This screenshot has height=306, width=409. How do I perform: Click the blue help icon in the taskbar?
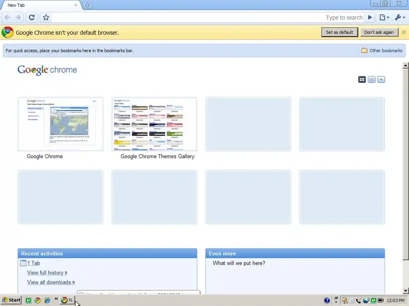pyautogui.click(x=327, y=300)
